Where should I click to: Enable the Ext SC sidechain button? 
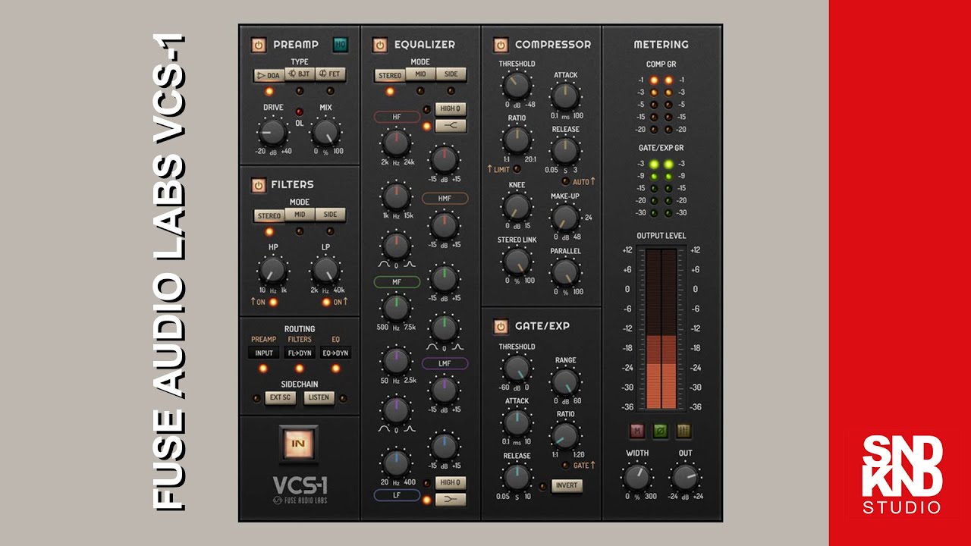click(x=280, y=397)
